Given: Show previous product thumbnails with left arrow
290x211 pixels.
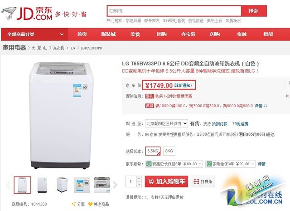Looking at the screenshot, I should (x=8, y=185).
